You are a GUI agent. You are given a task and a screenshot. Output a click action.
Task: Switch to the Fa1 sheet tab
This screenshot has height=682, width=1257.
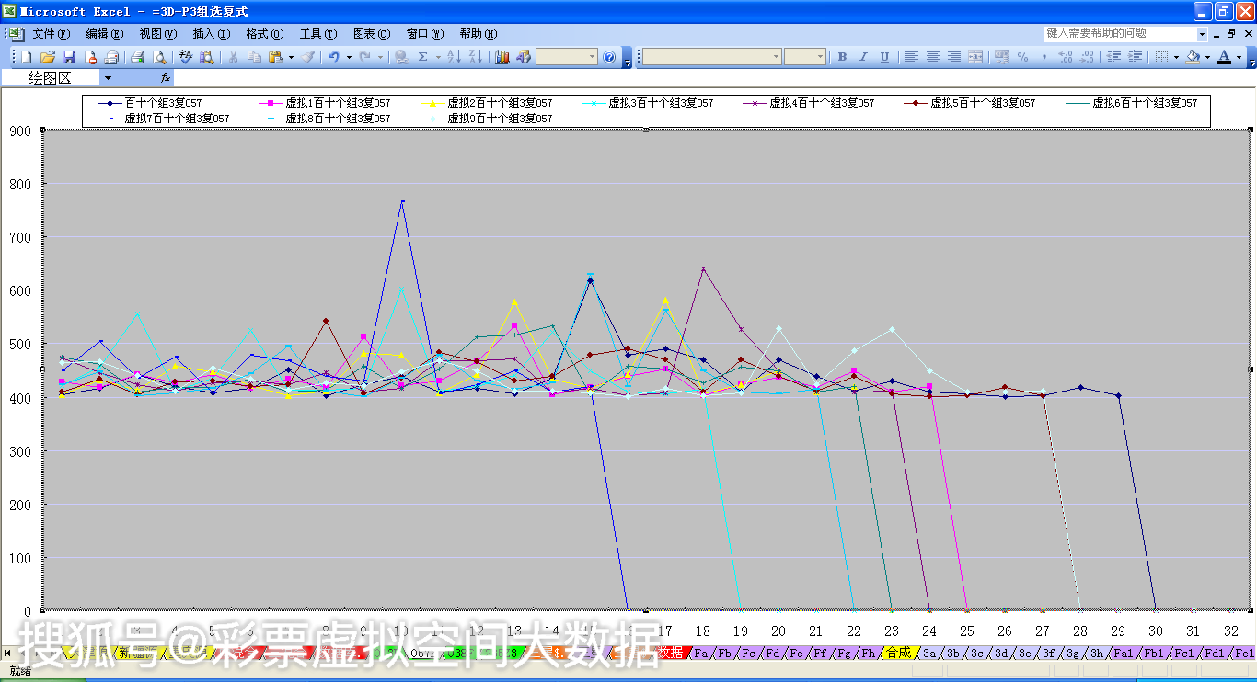click(1124, 653)
